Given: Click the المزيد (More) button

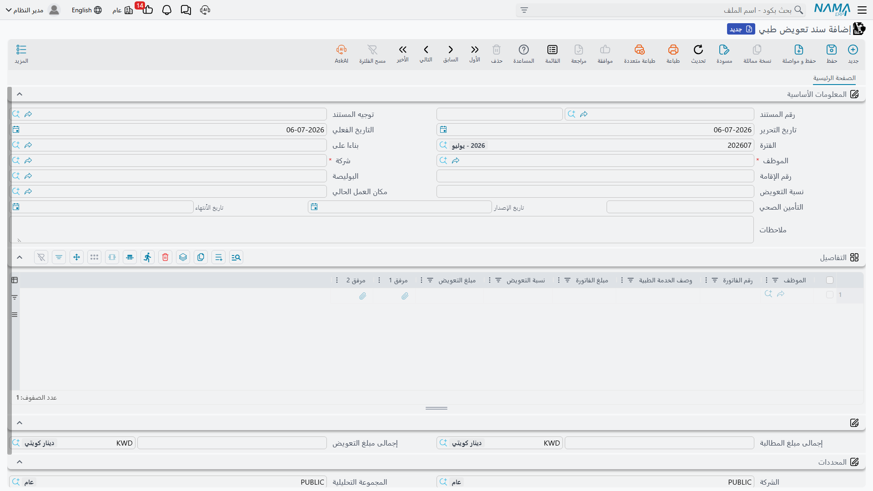Looking at the screenshot, I should point(21,54).
